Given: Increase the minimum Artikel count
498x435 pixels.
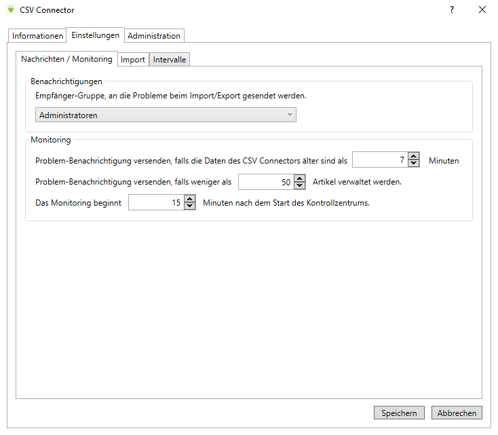Looking at the screenshot, I should pos(300,178).
